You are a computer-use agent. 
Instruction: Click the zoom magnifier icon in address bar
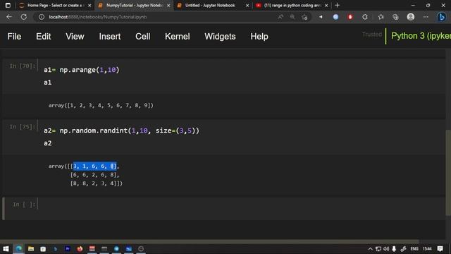pyautogui.click(x=292, y=17)
